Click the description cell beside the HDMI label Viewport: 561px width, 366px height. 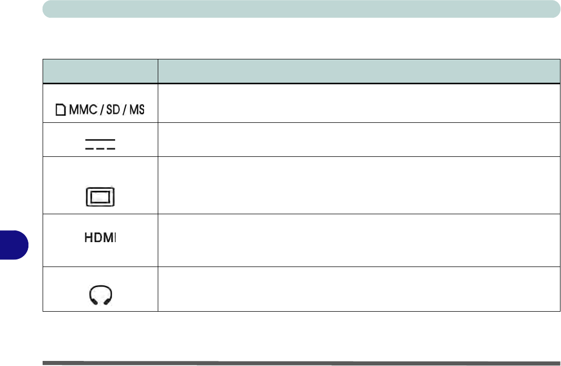pyautogui.click(x=355, y=240)
